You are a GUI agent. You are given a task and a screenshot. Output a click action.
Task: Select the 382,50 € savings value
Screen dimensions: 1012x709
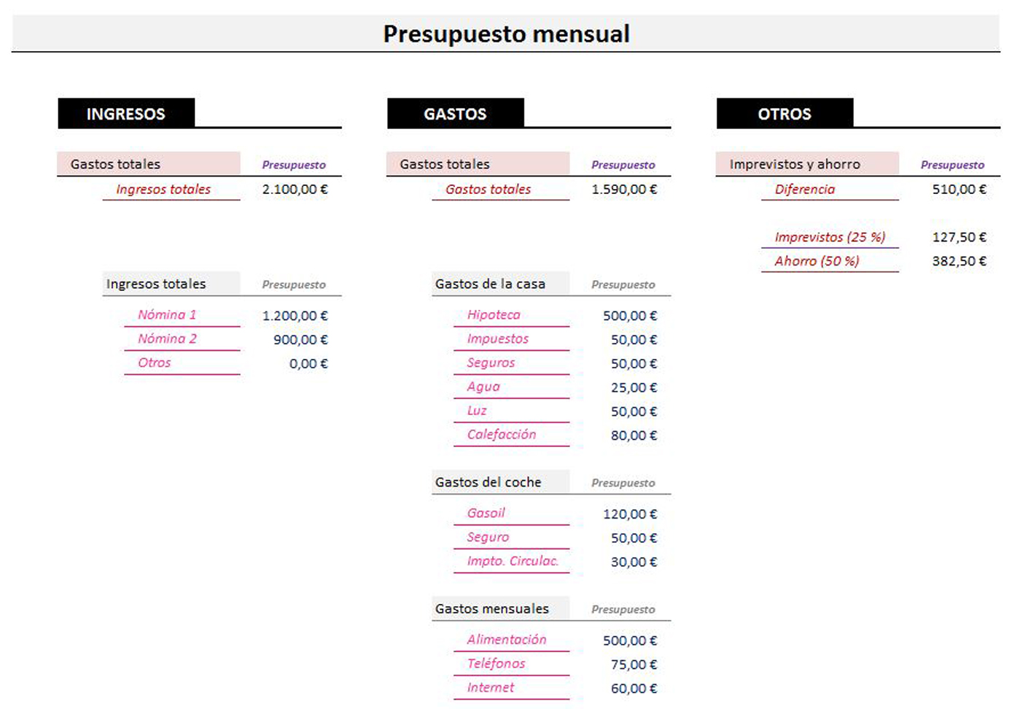[960, 260]
